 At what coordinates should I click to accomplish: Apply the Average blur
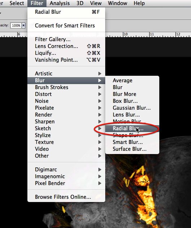(x=132, y=80)
